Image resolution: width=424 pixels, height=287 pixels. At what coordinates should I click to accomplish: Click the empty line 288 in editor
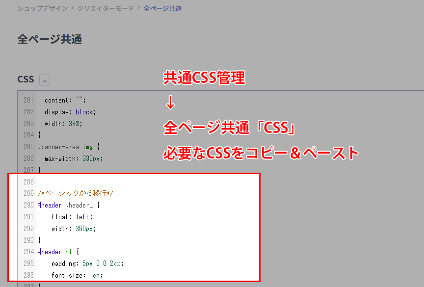click(147, 182)
